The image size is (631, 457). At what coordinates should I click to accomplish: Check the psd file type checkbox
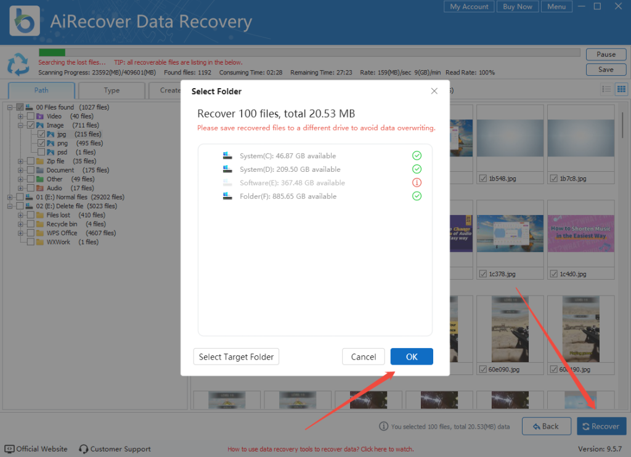tap(41, 152)
